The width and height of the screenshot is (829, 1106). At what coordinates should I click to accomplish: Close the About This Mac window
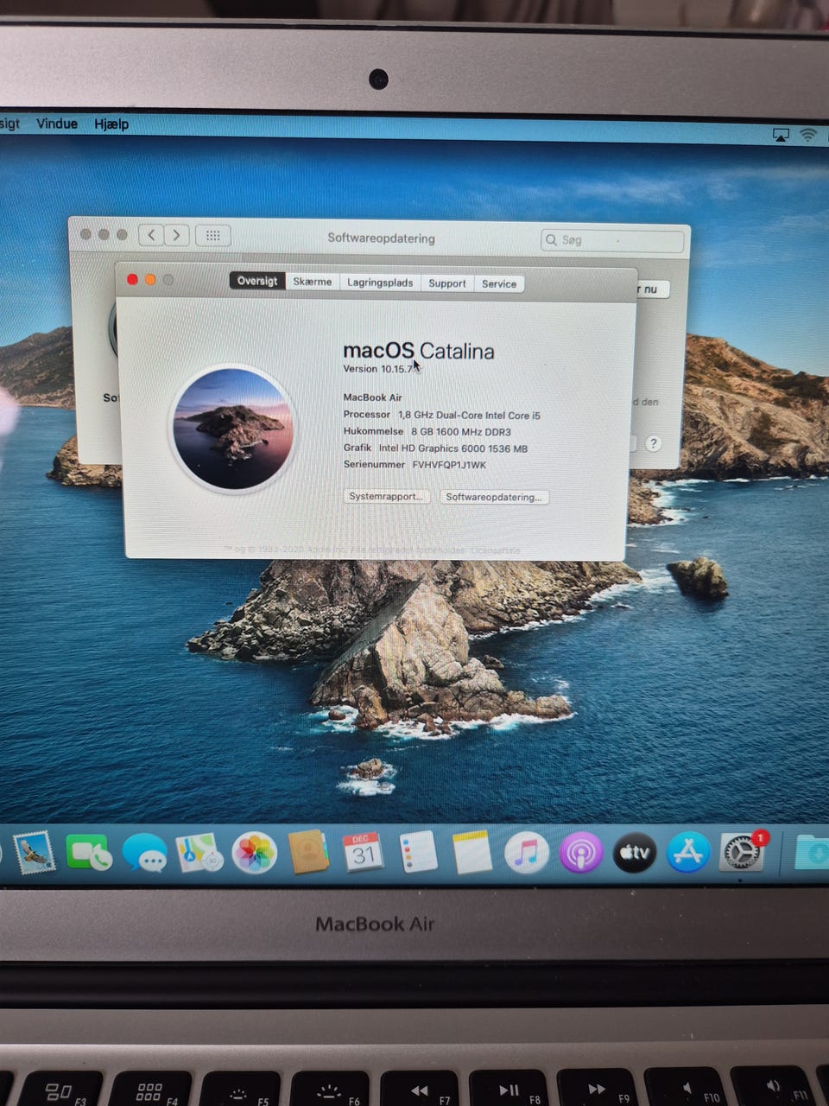pos(132,279)
